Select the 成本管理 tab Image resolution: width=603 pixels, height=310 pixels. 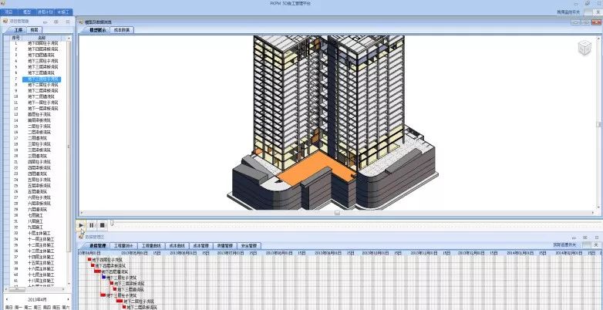200,245
